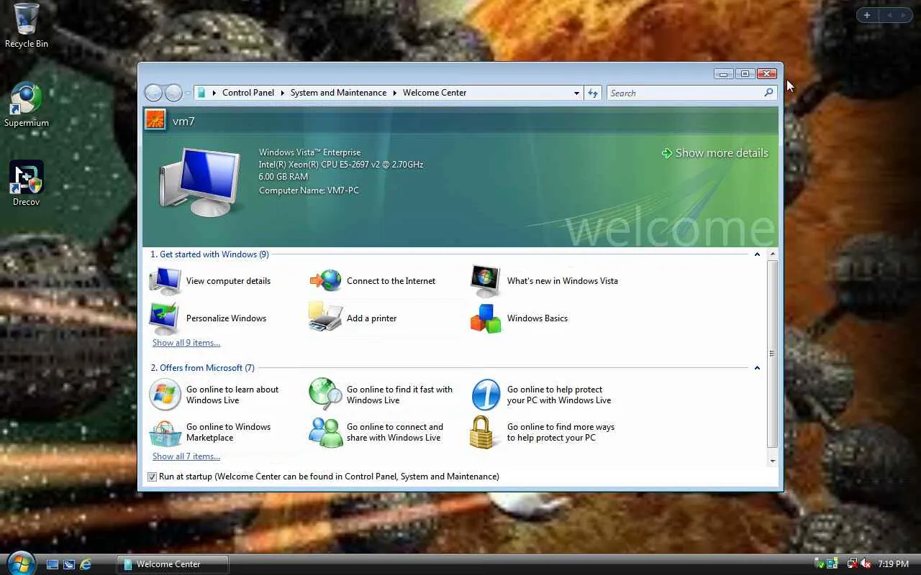921x575 pixels.
Task: Click the scrollbar up arrow
Action: [x=773, y=254]
